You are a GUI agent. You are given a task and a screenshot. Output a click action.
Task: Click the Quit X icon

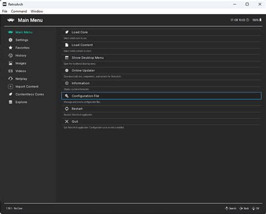tap(67, 121)
